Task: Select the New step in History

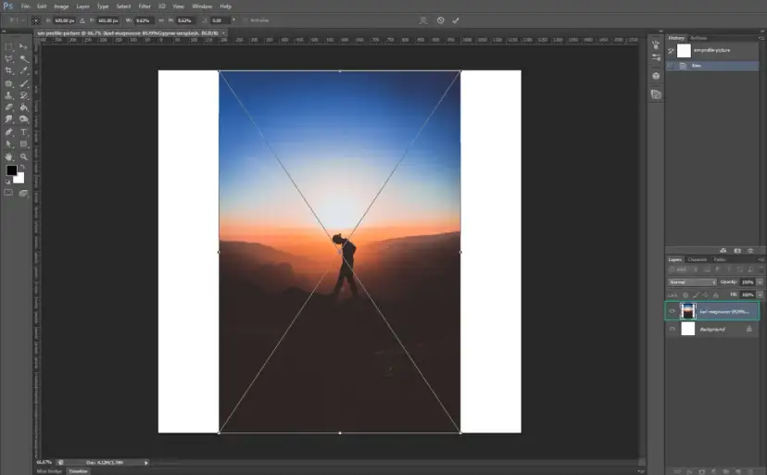Action: [x=696, y=66]
